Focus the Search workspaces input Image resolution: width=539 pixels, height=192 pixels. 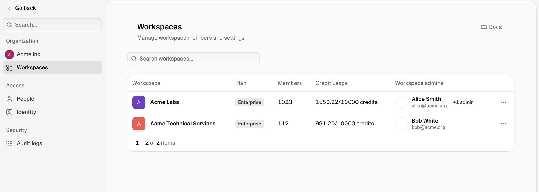193,59
